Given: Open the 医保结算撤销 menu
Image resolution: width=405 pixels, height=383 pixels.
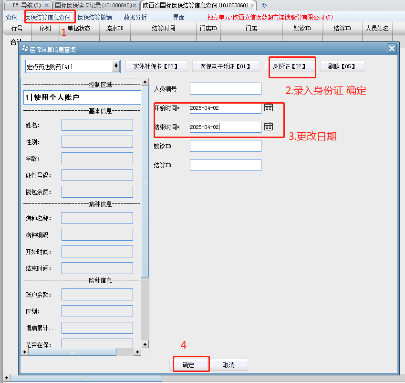Looking at the screenshot, I should point(94,17).
